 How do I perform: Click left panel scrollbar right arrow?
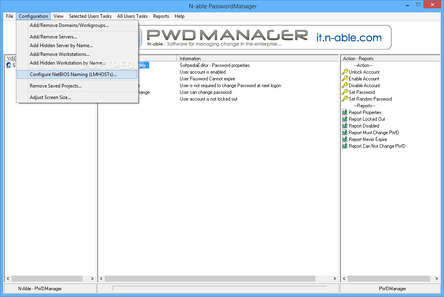point(92,279)
